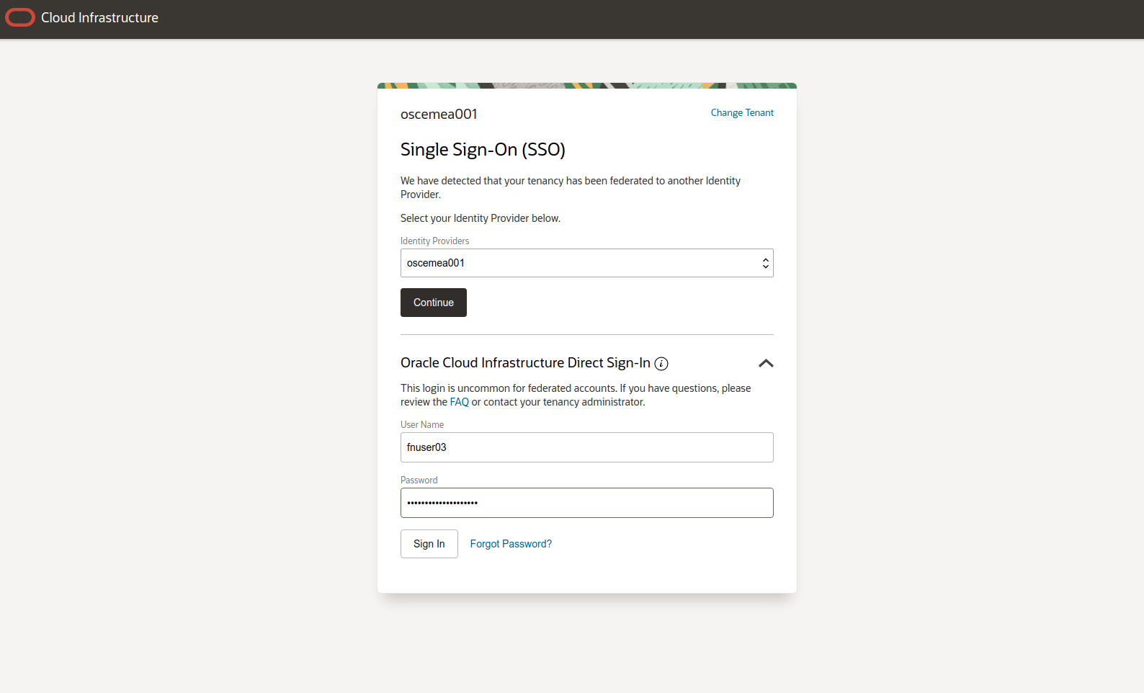The width and height of the screenshot is (1144, 693).
Task: Collapse the Direct Sign-In section chevron
Action: pos(766,363)
